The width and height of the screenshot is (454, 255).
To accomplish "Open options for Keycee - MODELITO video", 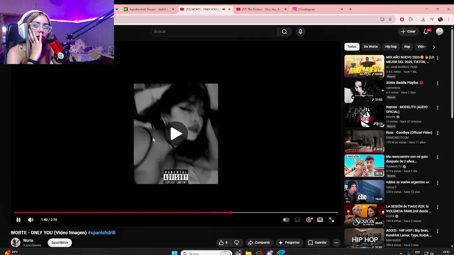I will click(x=437, y=108).
